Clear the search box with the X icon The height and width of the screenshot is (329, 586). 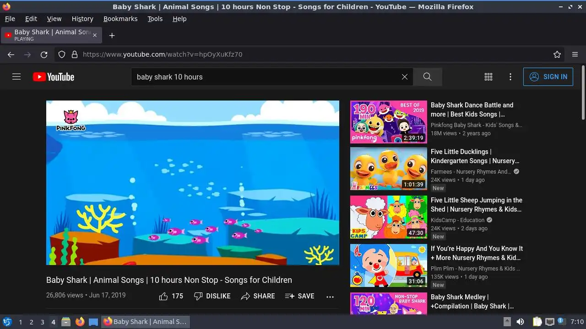pos(404,77)
